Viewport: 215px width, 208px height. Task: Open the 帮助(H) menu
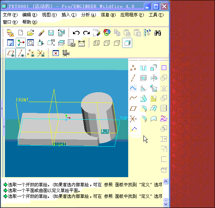30,22
